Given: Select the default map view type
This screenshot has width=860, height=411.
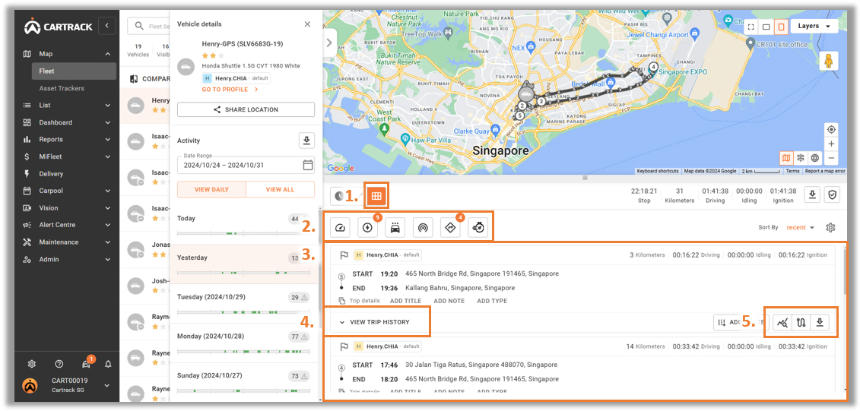Looking at the screenshot, I should click(786, 158).
